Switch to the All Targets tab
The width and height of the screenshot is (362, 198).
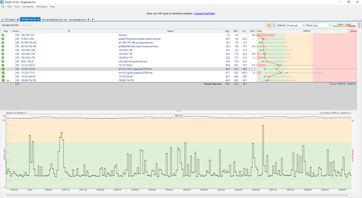point(9,19)
